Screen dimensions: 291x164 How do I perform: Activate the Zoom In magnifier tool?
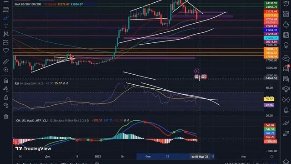point(6,70)
